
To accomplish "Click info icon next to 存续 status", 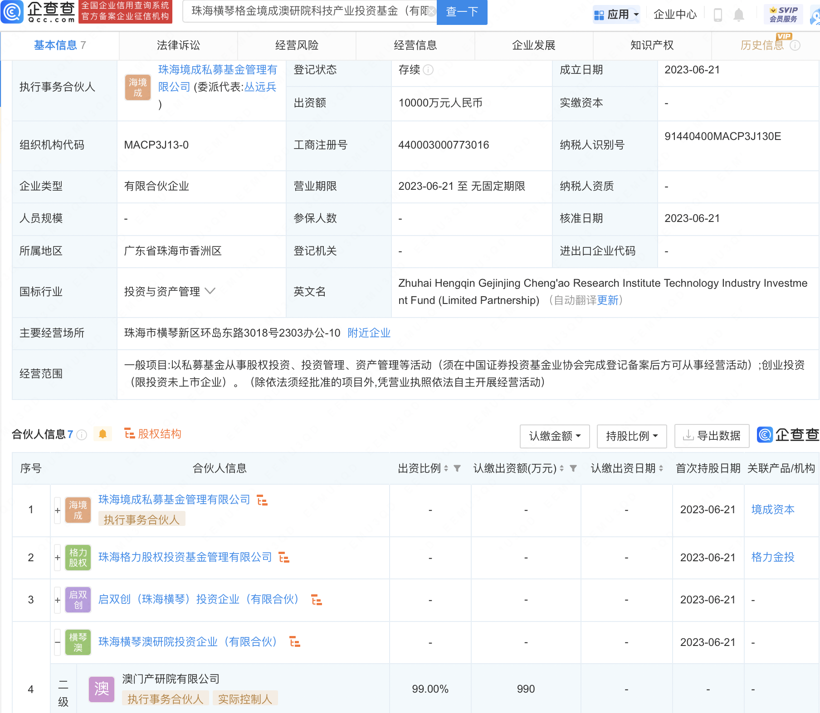I will point(428,70).
